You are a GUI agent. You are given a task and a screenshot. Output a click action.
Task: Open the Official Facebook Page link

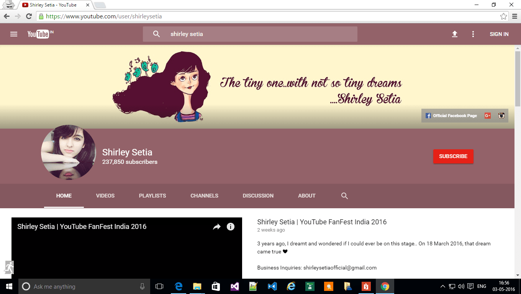coord(452,116)
